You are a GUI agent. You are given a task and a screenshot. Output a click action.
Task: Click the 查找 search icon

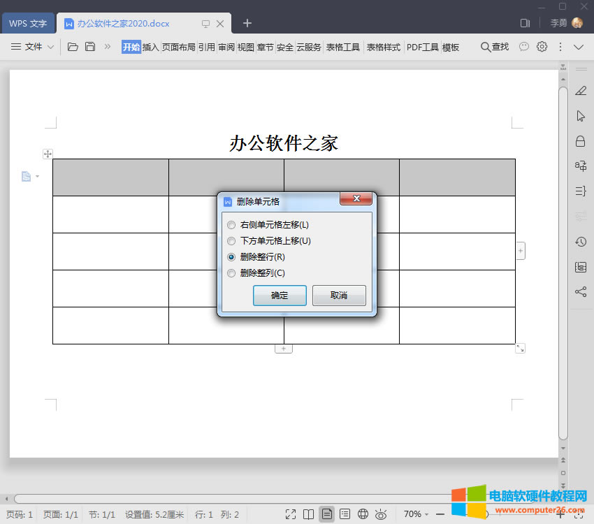(x=494, y=48)
